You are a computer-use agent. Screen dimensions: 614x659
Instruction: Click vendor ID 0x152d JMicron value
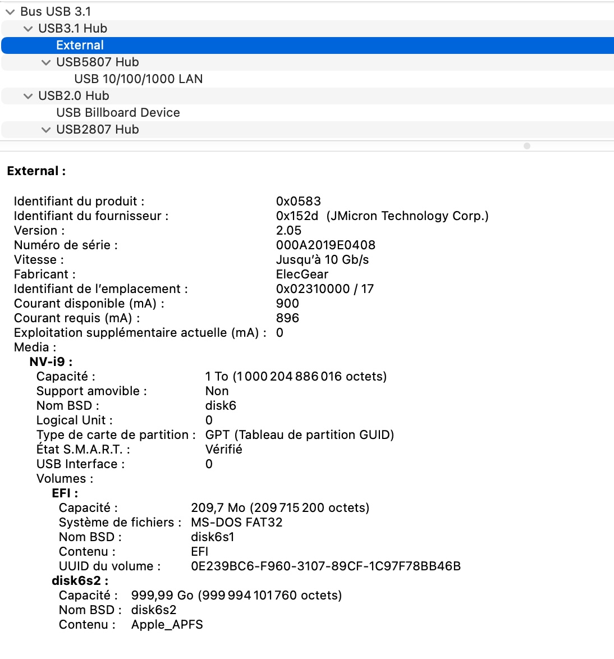(382, 216)
